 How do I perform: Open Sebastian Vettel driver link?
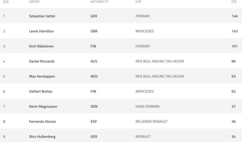pyautogui.click(x=42, y=16)
